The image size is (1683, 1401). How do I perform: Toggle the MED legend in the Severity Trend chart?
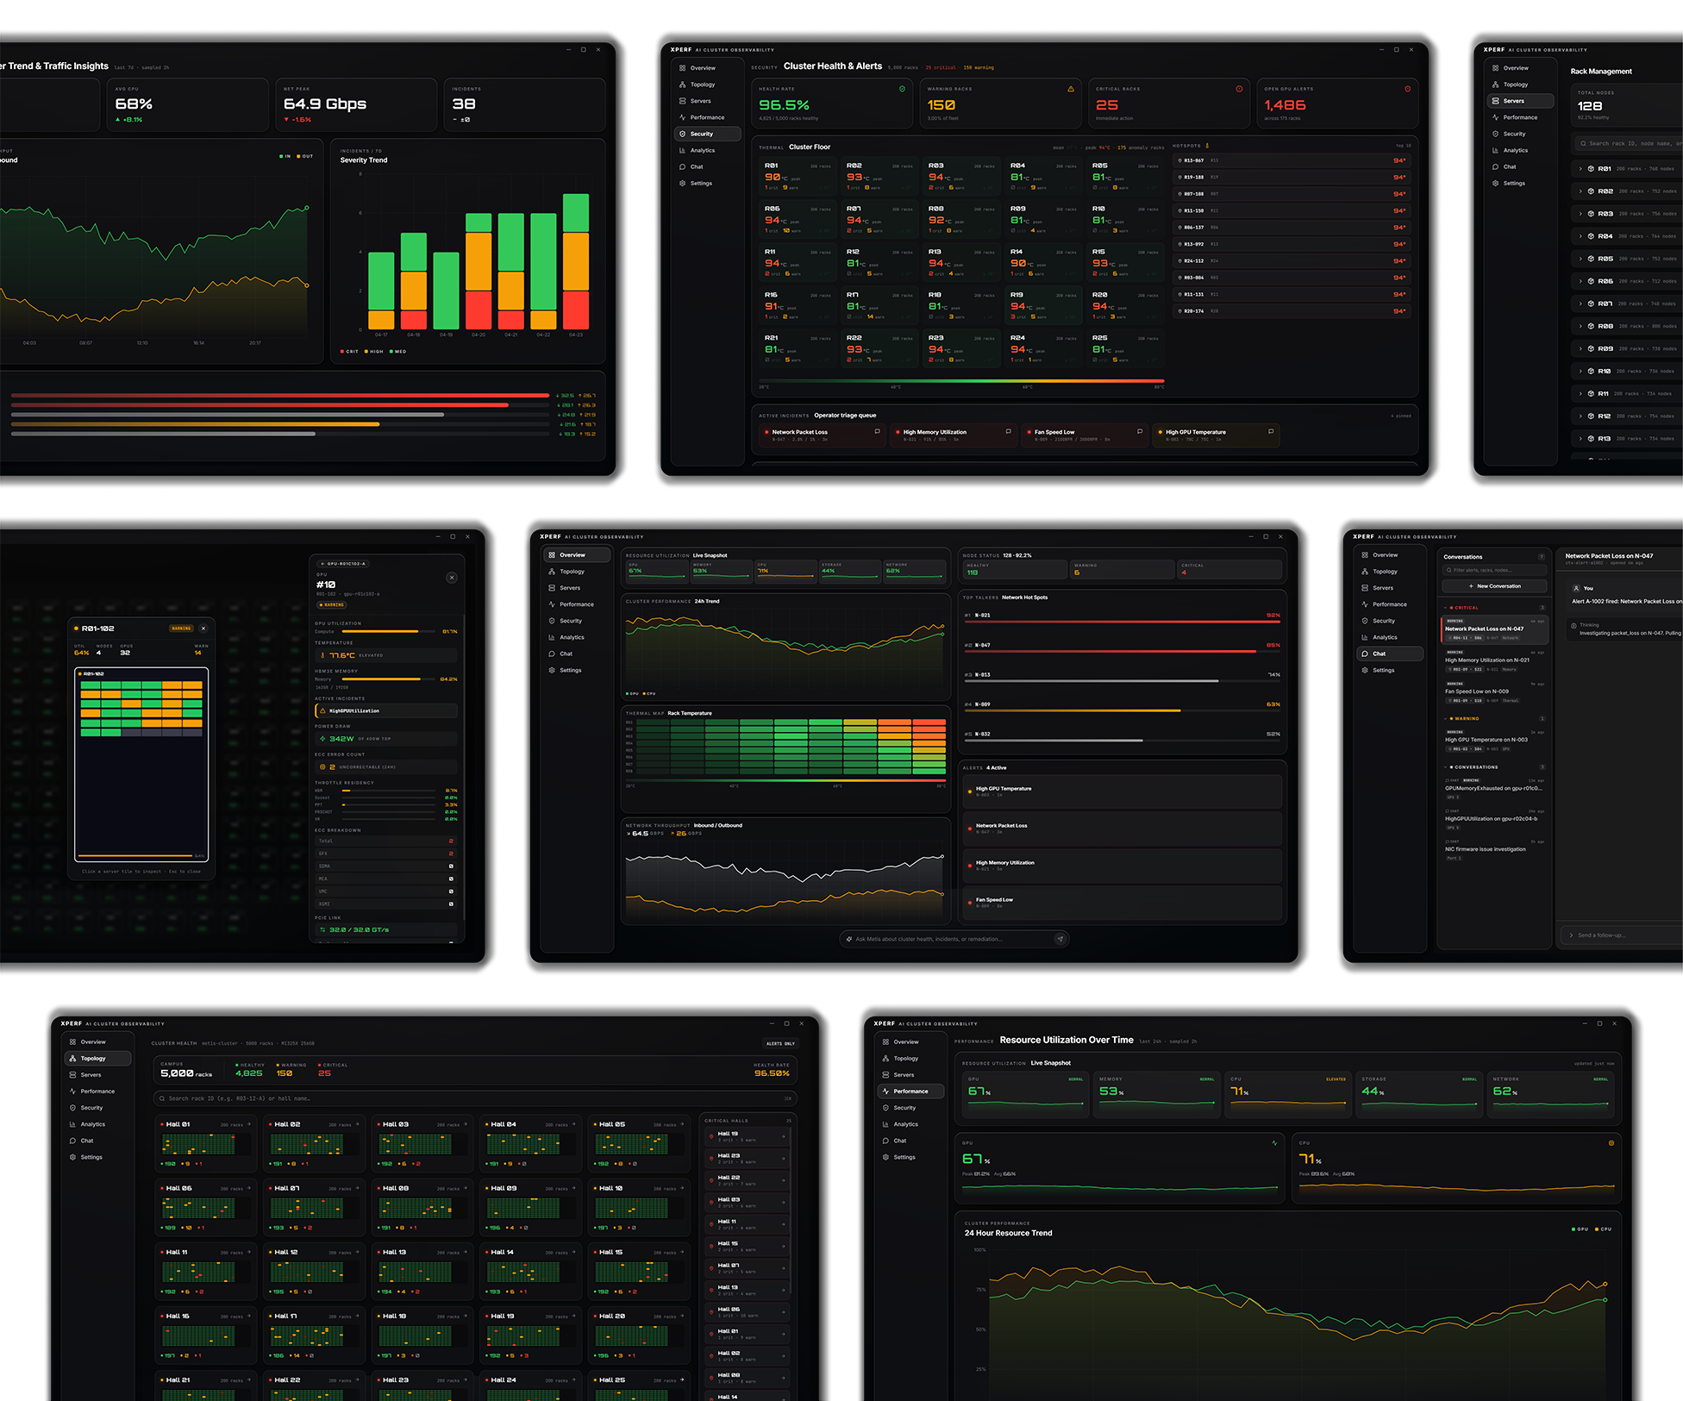tap(397, 352)
